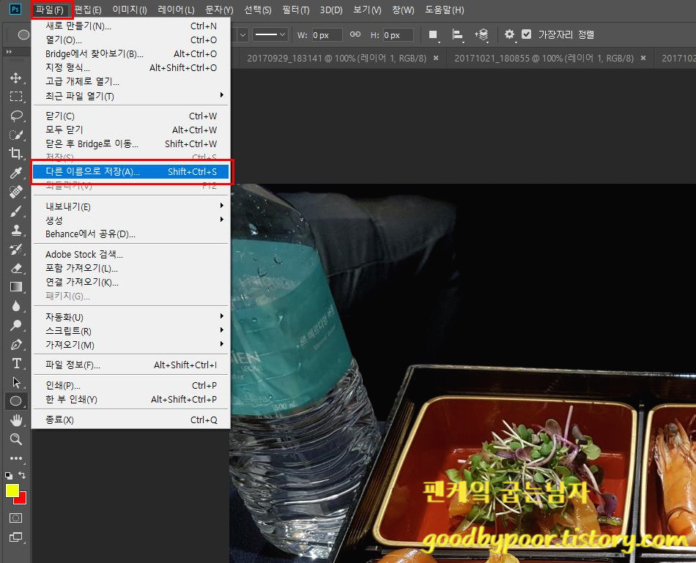Select the Eraser tool

[x=16, y=268]
